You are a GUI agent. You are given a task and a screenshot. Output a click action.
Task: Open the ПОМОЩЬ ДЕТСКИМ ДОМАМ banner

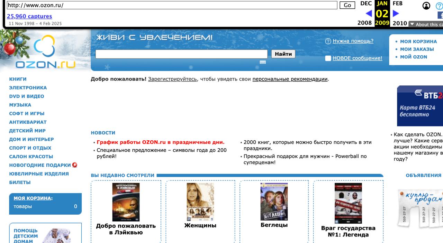[x=45, y=233]
